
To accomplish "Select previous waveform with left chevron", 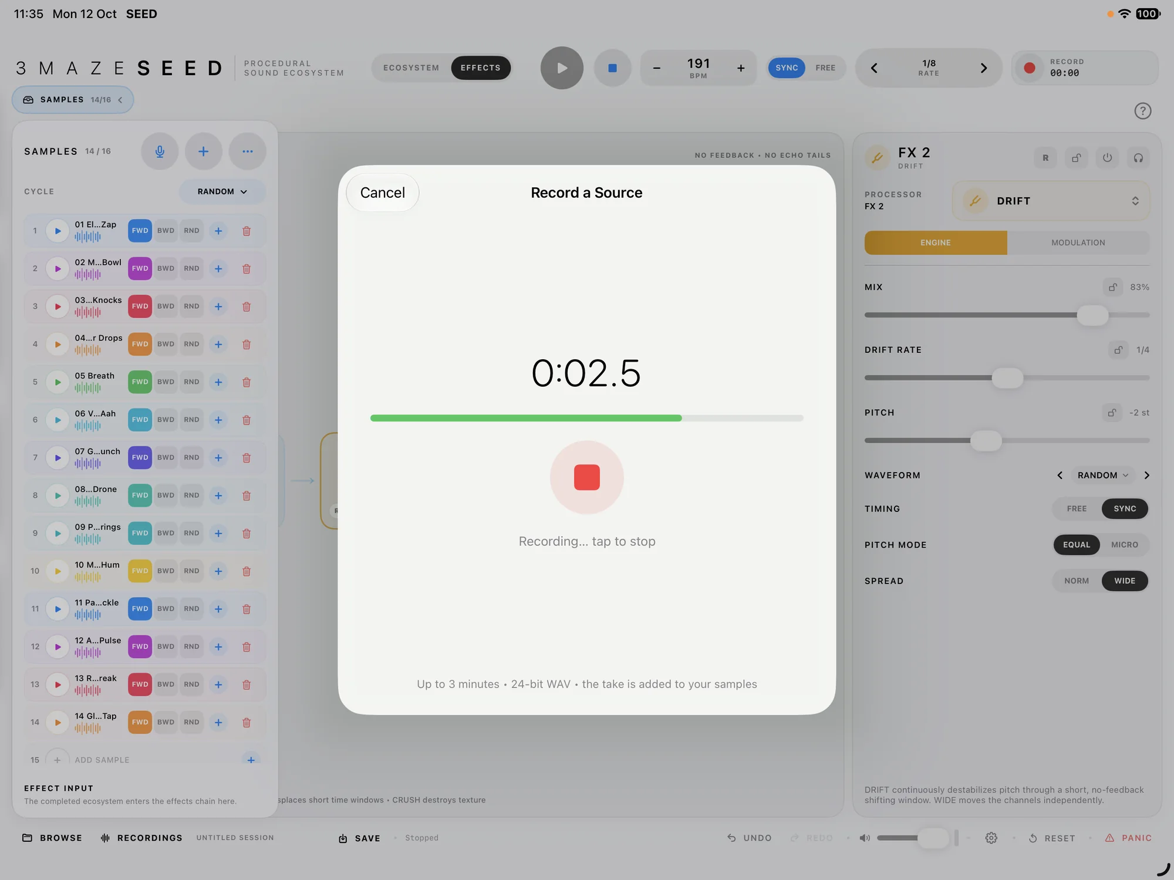I will (1060, 476).
